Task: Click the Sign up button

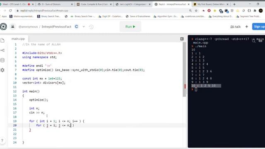Action: point(259,26)
